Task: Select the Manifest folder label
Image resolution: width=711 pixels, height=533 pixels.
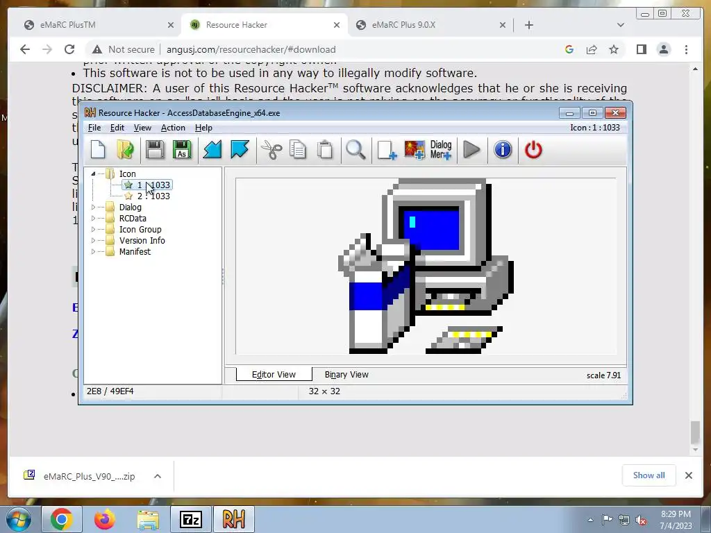Action: pos(135,251)
